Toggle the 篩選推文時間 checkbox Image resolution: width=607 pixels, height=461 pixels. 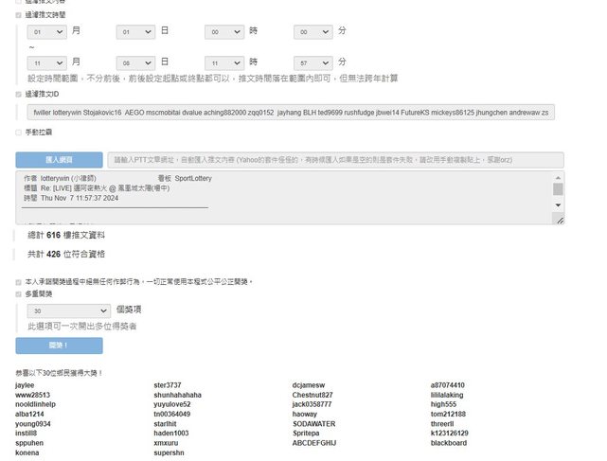pos(18,15)
